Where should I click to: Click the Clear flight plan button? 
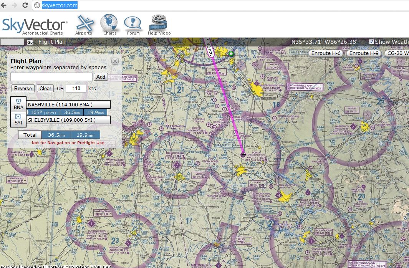tap(45, 88)
